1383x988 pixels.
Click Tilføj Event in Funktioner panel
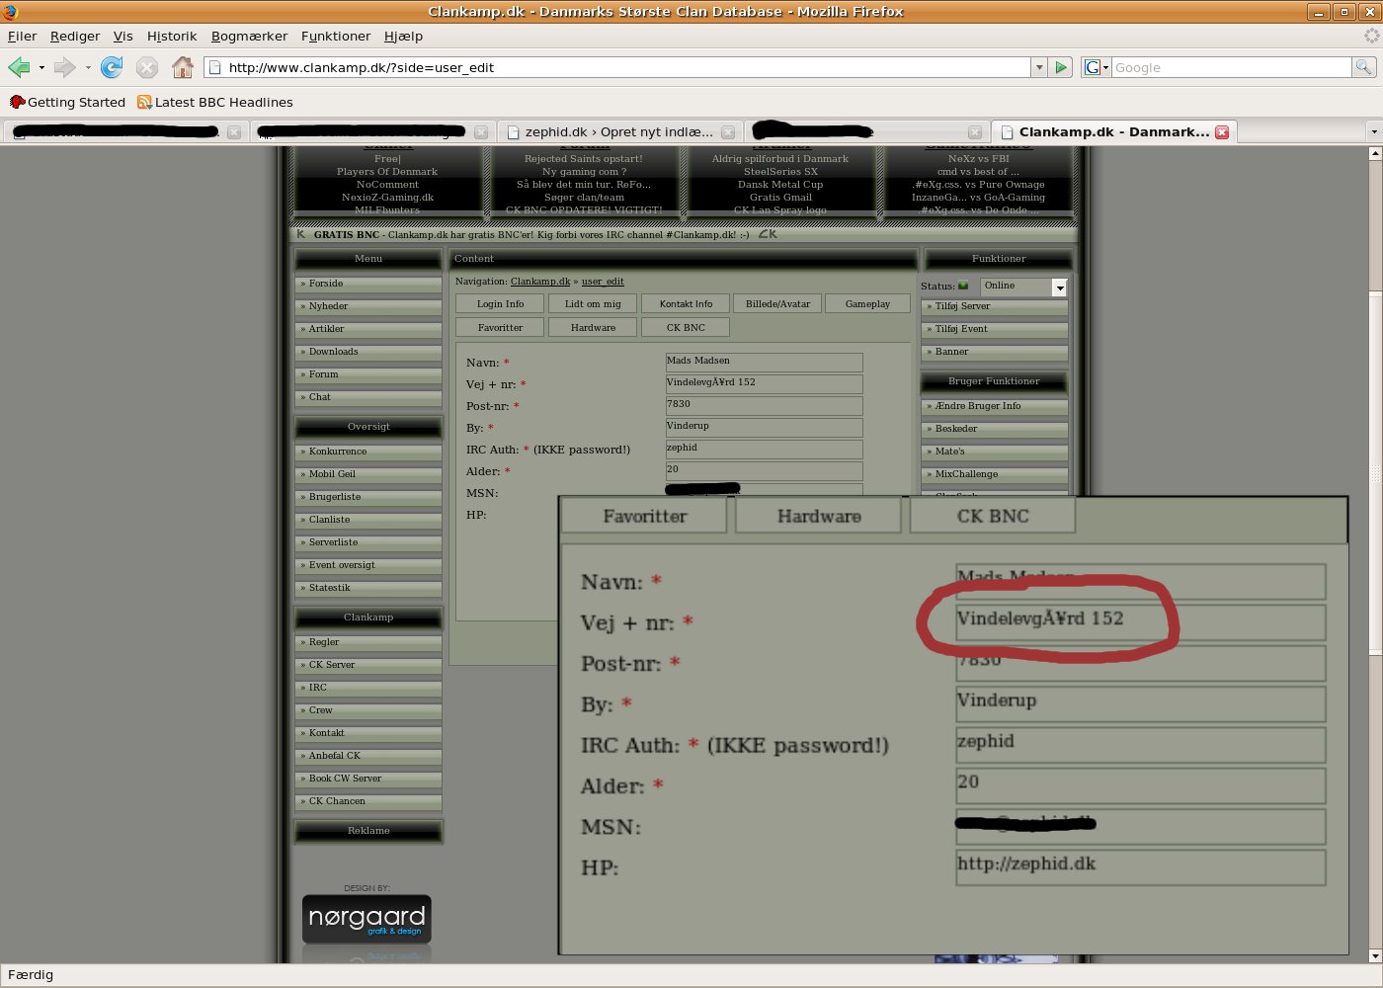point(995,330)
